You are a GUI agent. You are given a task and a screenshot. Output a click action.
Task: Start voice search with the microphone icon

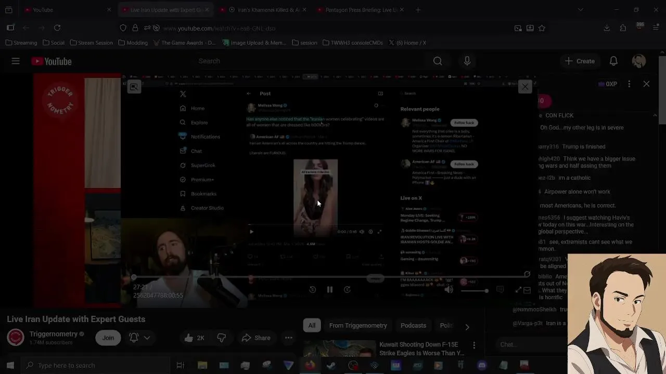pyautogui.click(x=467, y=61)
